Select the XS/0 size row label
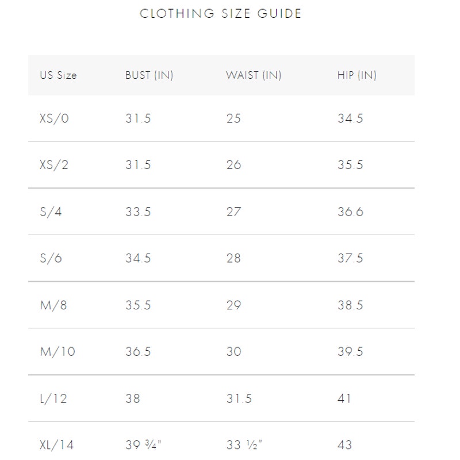The image size is (460, 460). point(54,118)
